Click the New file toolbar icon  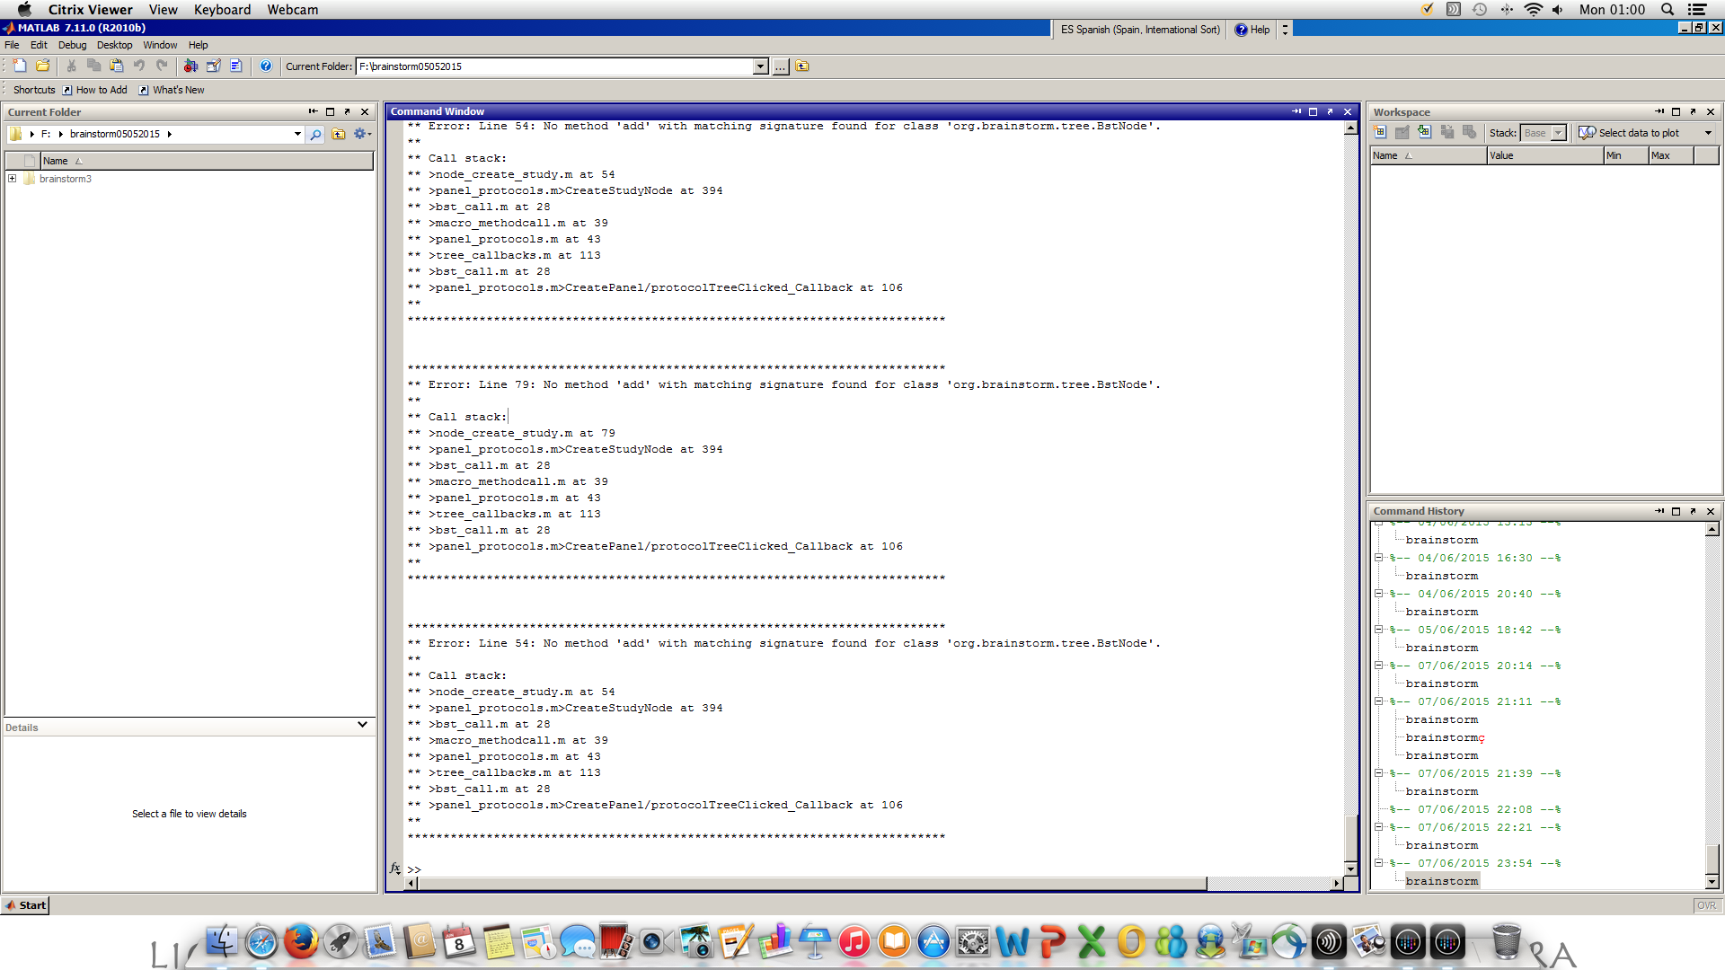tap(20, 66)
